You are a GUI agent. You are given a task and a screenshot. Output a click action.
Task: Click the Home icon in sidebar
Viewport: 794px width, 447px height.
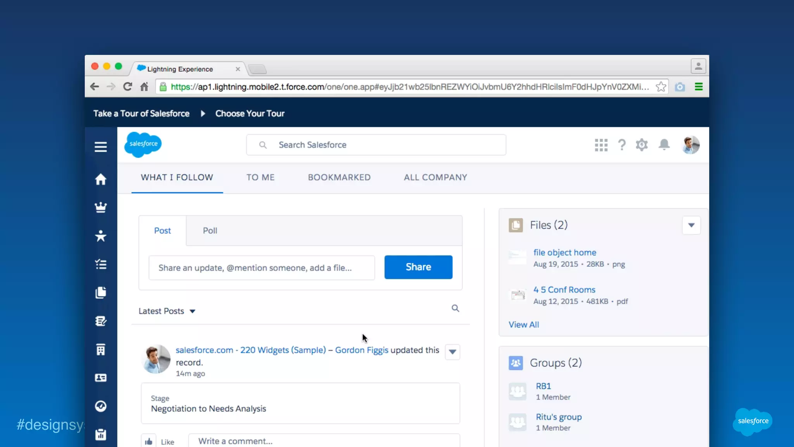tap(100, 179)
